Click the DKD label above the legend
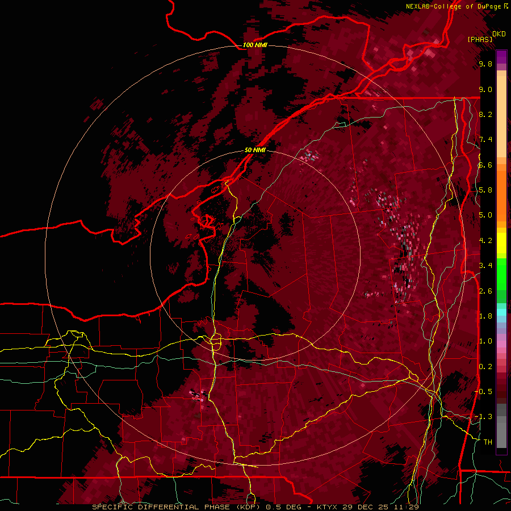This screenshot has width=511, height=511. [499, 34]
